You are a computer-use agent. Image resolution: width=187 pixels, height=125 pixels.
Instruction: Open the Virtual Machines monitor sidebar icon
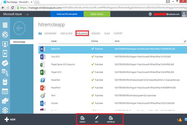tap(5, 44)
